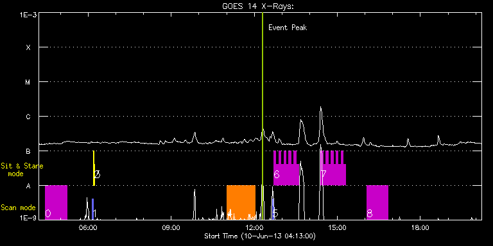Click the yellow Sit & Stare bar near 06:00
This screenshot has height=246, width=493.
coord(94,168)
